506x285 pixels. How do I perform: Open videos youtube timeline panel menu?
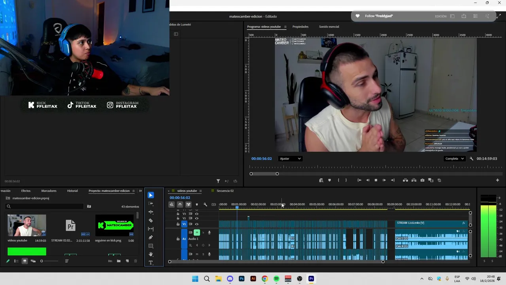200,191
